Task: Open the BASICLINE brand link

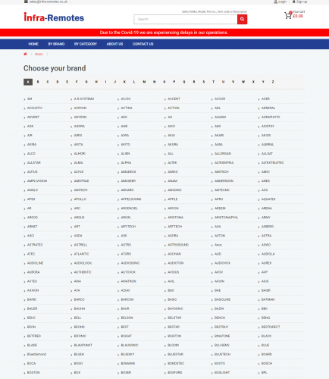Action: click(223, 299)
